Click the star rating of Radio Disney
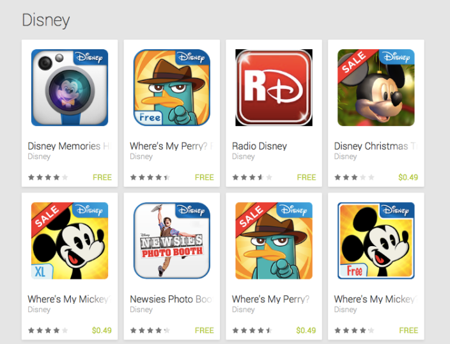The height and width of the screenshot is (344, 450). [x=252, y=178]
